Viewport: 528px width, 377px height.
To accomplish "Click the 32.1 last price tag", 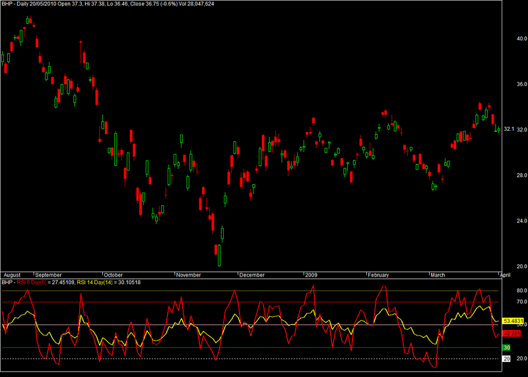I will (509, 129).
